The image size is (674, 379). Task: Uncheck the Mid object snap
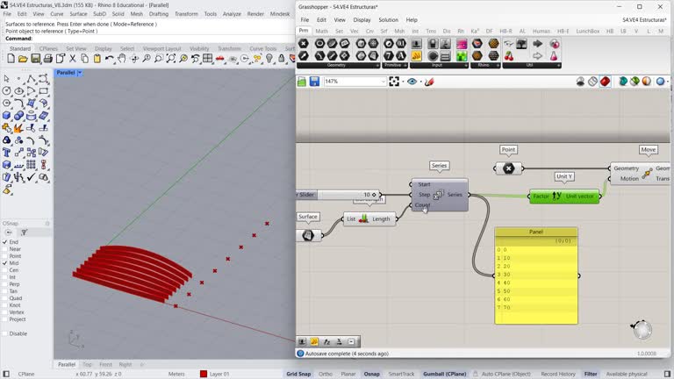(5, 263)
